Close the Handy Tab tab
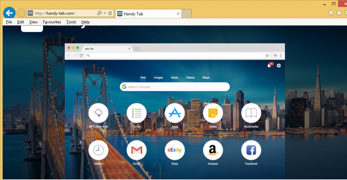 coord(178,14)
